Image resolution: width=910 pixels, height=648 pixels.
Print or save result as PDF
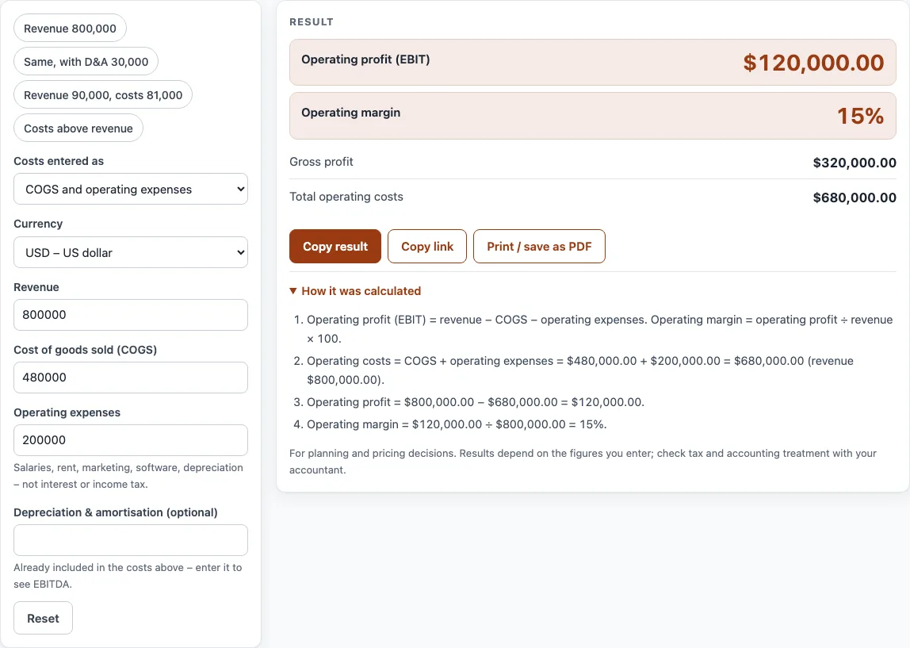click(539, 246)
